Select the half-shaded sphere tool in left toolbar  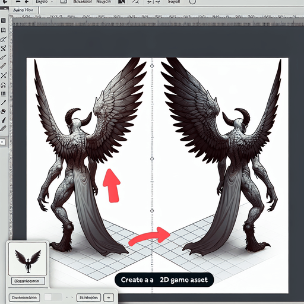click(x=4, y=111)
